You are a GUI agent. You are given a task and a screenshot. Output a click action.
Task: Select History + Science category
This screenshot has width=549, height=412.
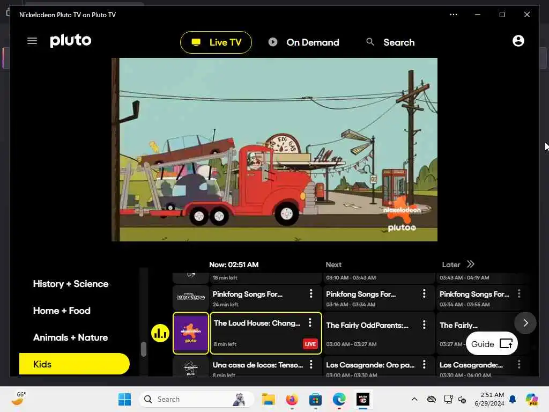pos(71,284)
